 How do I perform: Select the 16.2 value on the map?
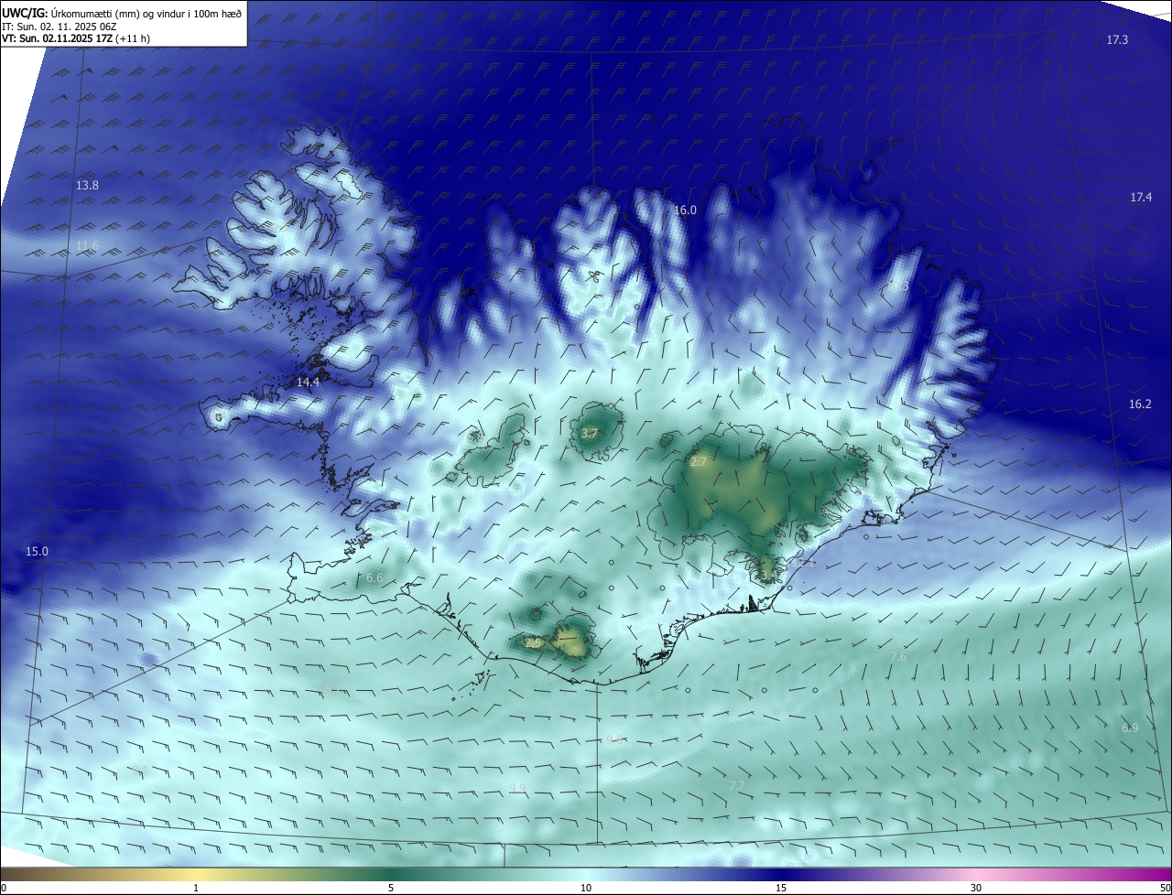pos(1140,404)
